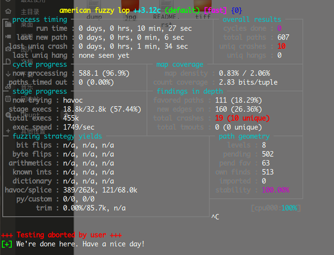
Task: Open the Home (主目录) sidebar icon in Files window
Action: coord(8,11)
